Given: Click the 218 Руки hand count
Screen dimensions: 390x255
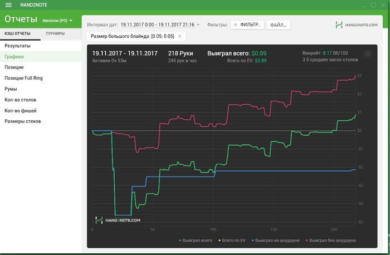Looking at the screenshot, I should point(181,53).
